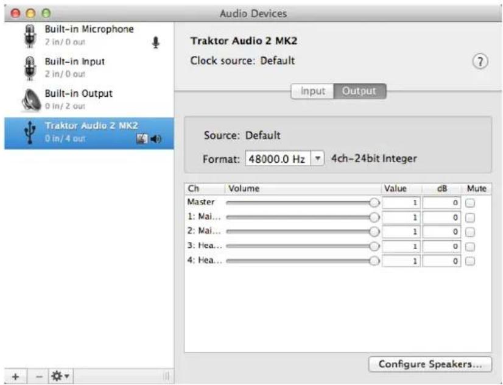Click the default input microphone indicator
The width and height of the screenshot is (503, 385).
click(x=155, y=43)
